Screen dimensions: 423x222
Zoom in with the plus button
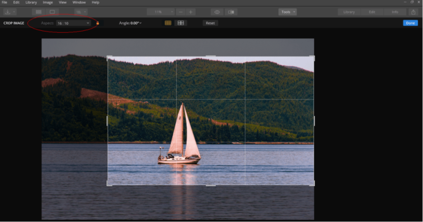pyautogui.click(x=191, y=12)
